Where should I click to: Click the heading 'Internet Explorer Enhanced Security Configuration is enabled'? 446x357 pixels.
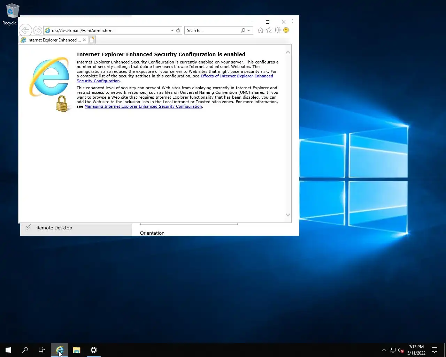coord(161,54)
